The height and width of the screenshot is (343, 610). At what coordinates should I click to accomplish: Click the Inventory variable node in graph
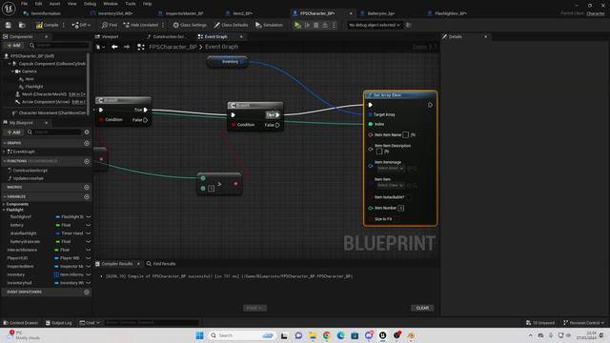228,61
